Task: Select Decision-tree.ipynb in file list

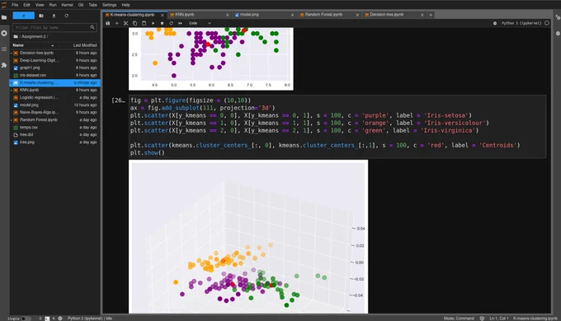Action: (55, 53)
